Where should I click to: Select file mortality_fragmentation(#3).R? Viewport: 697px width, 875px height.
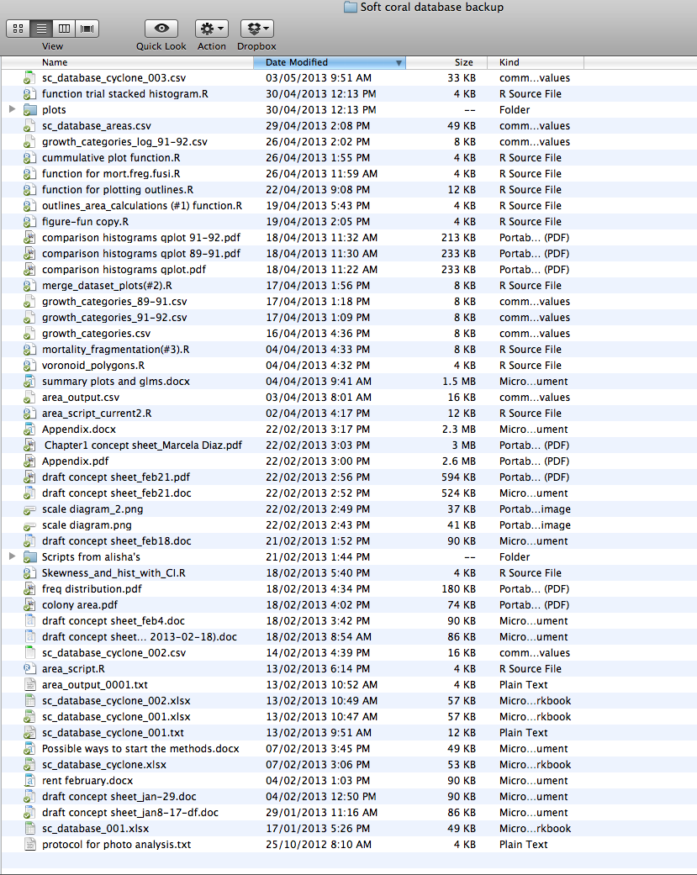point(115,350)
